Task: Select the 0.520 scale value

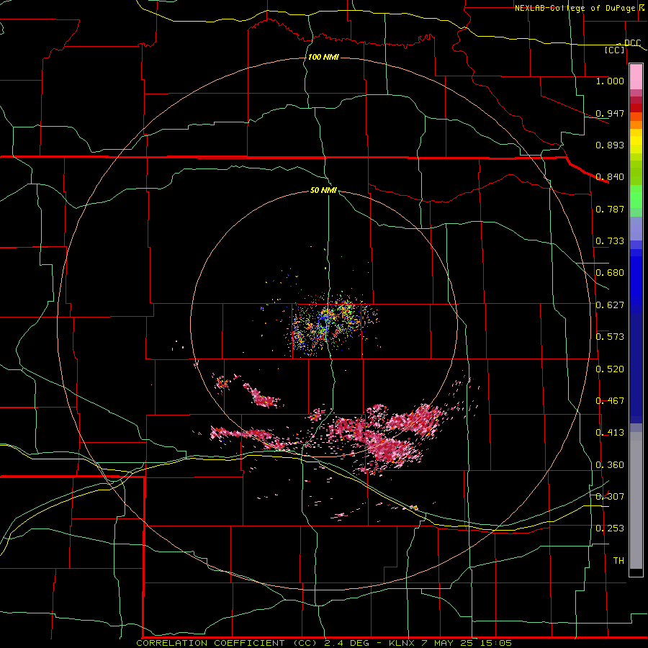Action: (610, 369)
